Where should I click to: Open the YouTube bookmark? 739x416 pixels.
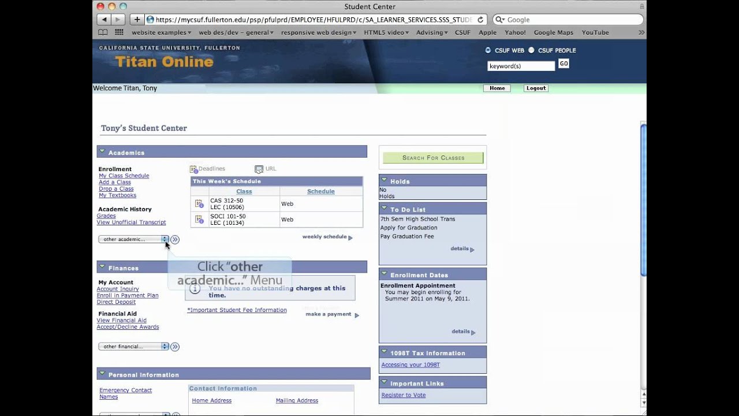(x=595, y=32)
